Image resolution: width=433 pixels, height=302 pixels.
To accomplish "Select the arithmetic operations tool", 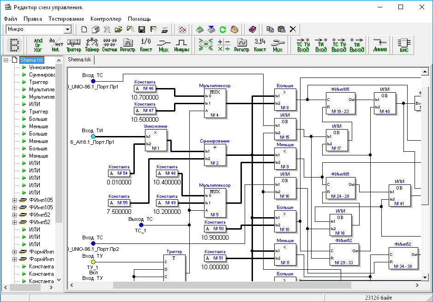I will coord(223,45).
